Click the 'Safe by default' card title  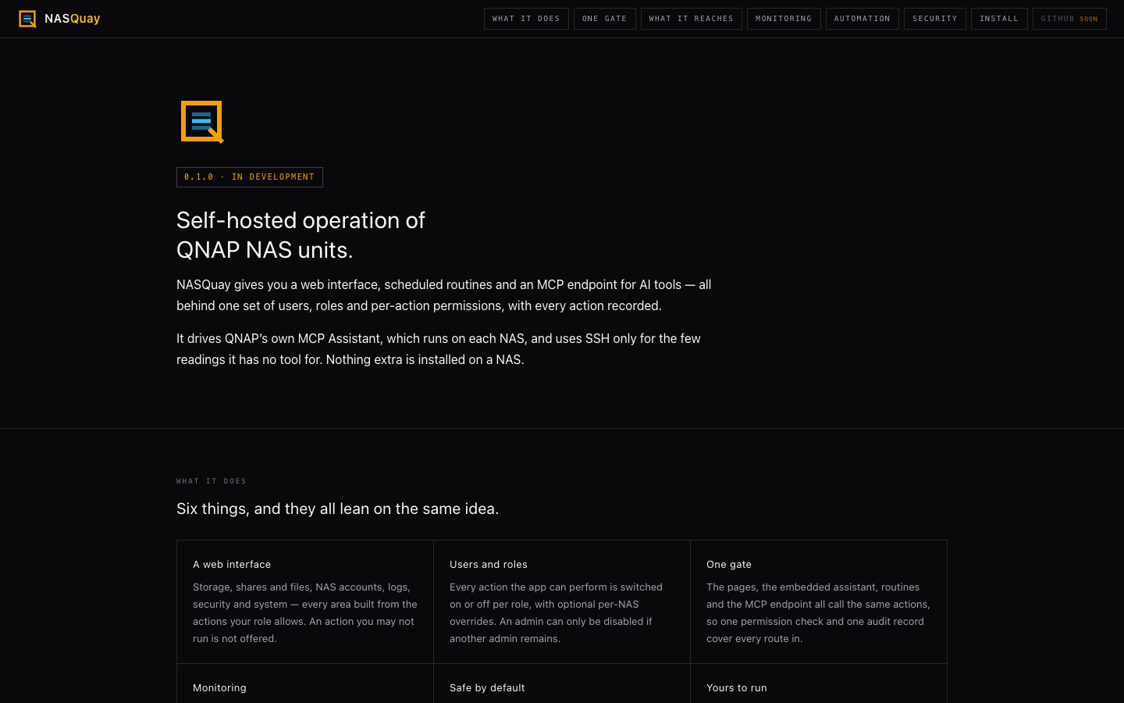pyautogui.click(x=487, y=688)
